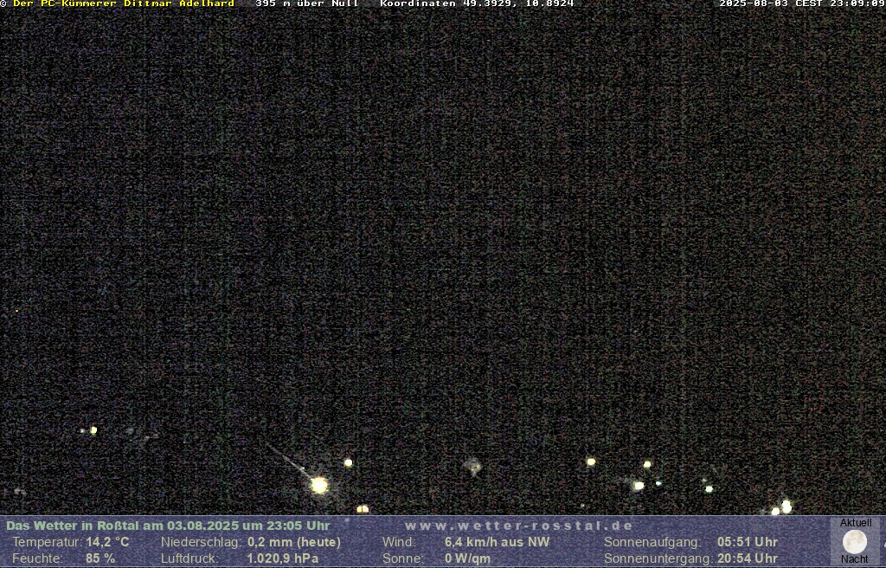Click the 'Koordinaten 49.3929, 10.8924' text
The image size is (886, 568).
coord(477,3)
